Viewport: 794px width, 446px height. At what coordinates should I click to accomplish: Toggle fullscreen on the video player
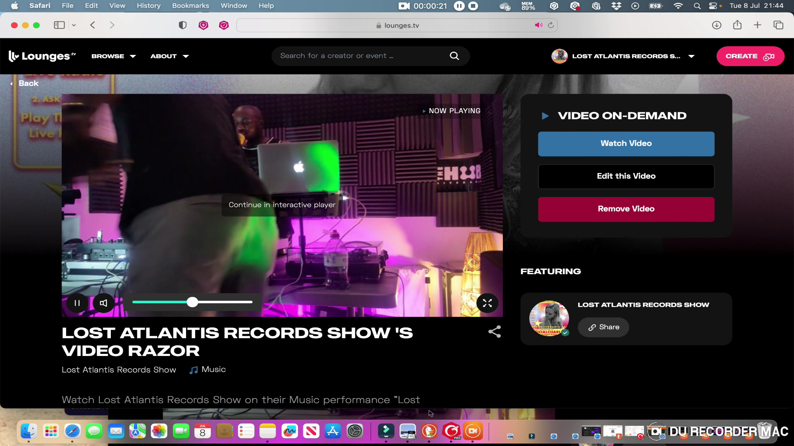[487, 303]
